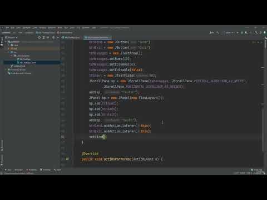The image size is (267, 200).
Task: Select the active editor tab MyChatAppClient
Action: [97, 38]
